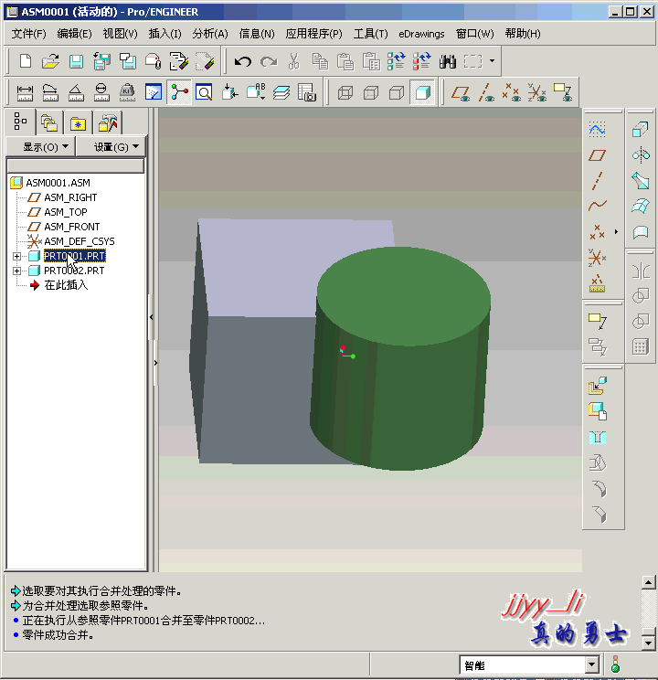Save the model with the floppy disk icon
The height and width of the screenshot is (680, 658).
click(x=77, y=61)
